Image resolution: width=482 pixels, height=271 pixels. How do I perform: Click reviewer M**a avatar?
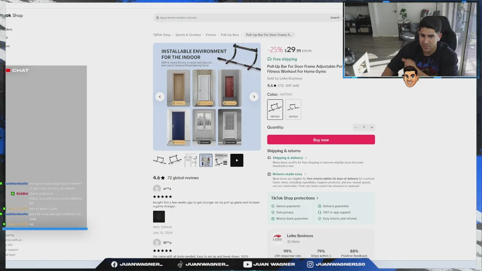157,243
